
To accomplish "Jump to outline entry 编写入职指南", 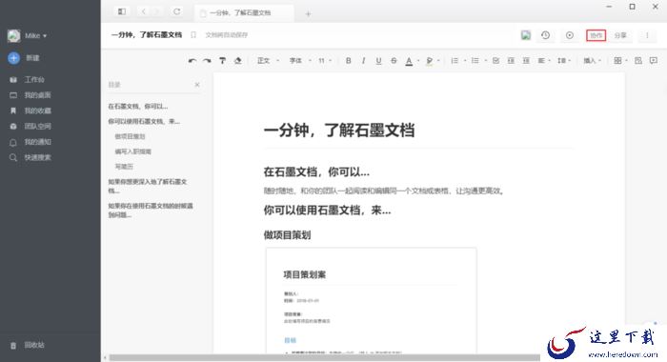I will [132, 151].
